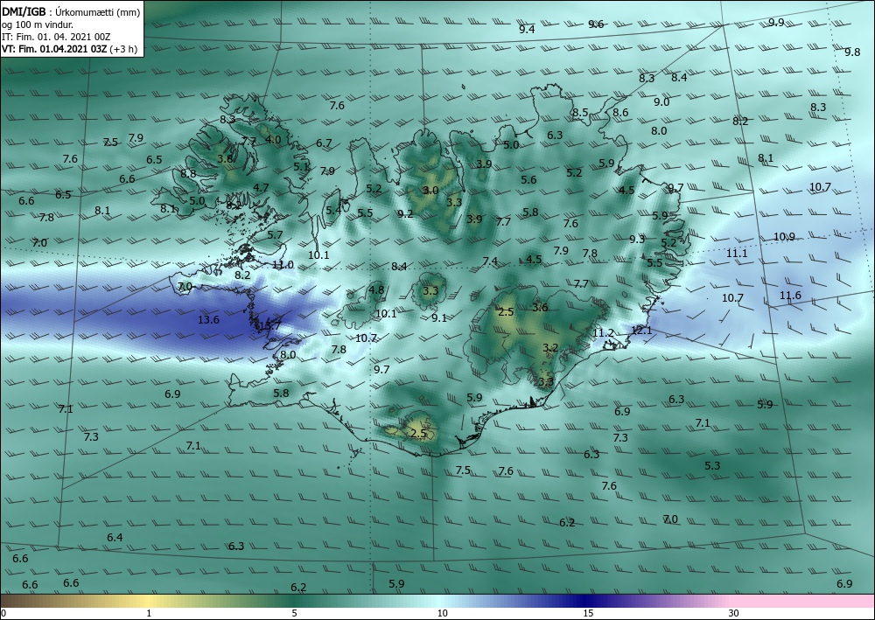Image resolution: width=875 pixels, height=620 pixels.
Task: Click the 6.4 value in the southwest
Action: click(x=115, y=538)
